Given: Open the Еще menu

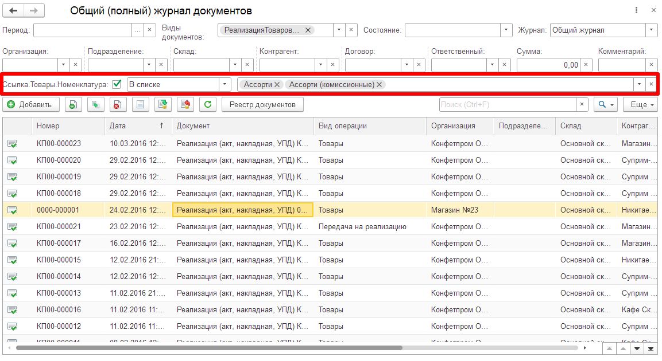Looking at the screenshot, I should [x=640, y=104].
